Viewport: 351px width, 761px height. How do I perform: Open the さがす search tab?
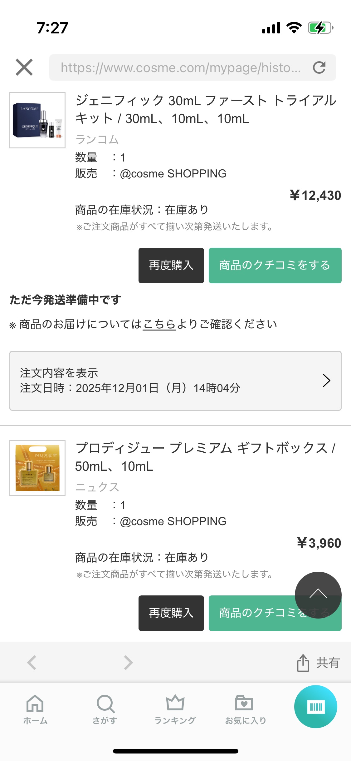click(x=105, y=709)
